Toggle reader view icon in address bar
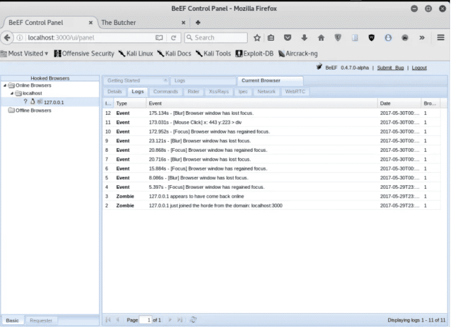 coord(159,38)
